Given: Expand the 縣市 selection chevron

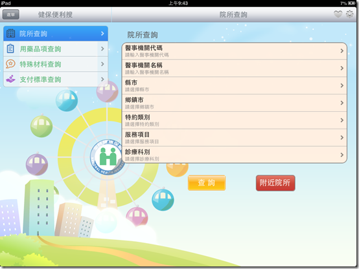Looking at the screenshot, I should tap(342, 85).
